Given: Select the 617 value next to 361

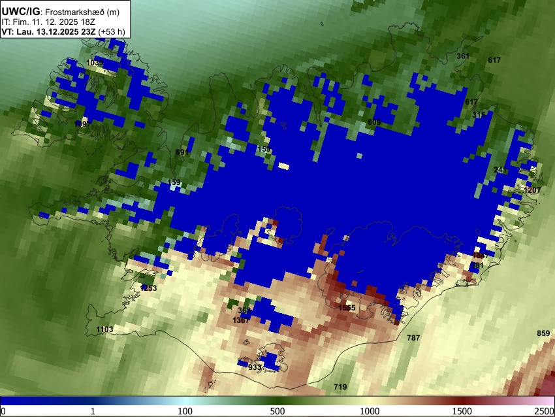Looking at the screenshot, I should pyautogui.click(x=494, y=60).
